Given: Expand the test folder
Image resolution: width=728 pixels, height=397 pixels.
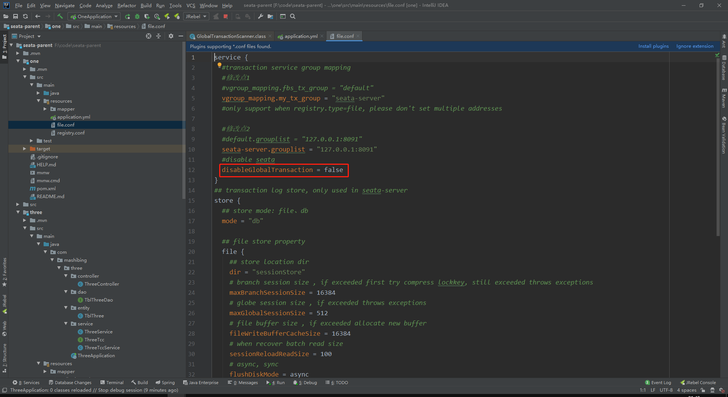Looking at the screenshot, I should (x=31, y=141).
